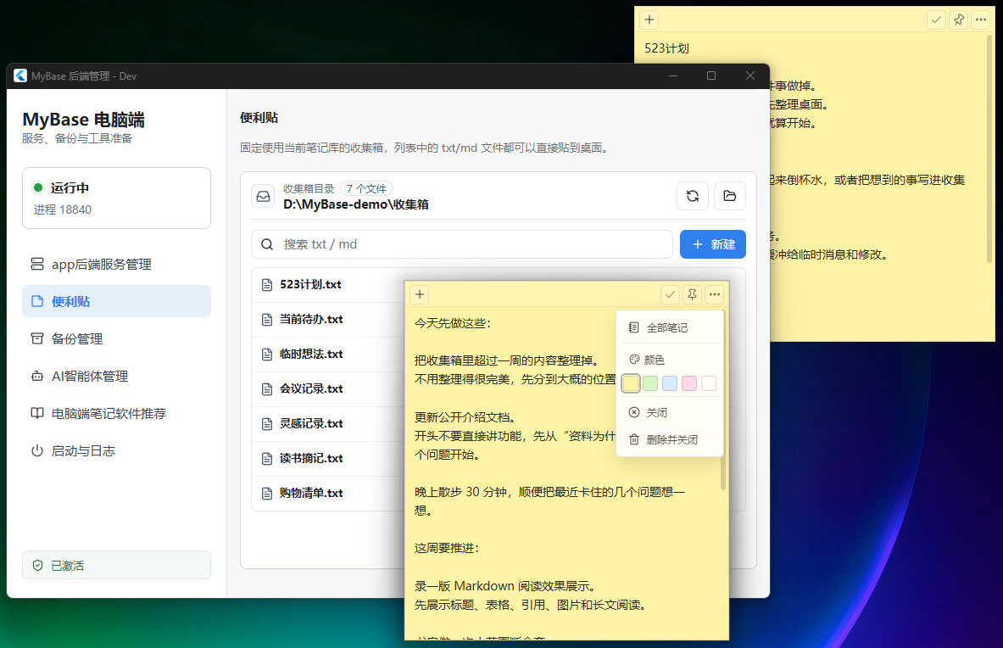Viewport: 1003px width, 648px height.
Task: Click the 已激活 status button
Action: point(116,566)
